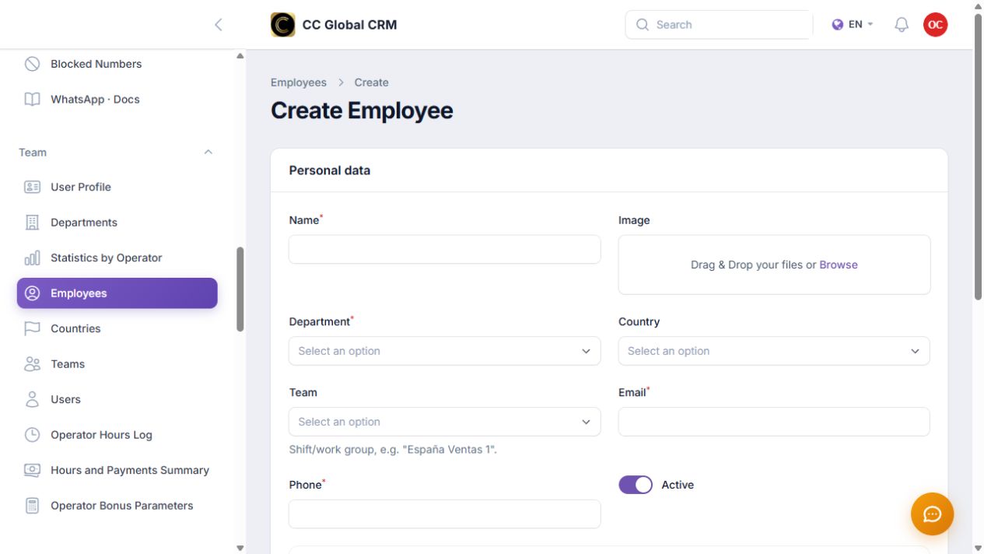Click the sidebar scroll up arrow
Viewport: 984px width, 554px height.
[240, 56]
